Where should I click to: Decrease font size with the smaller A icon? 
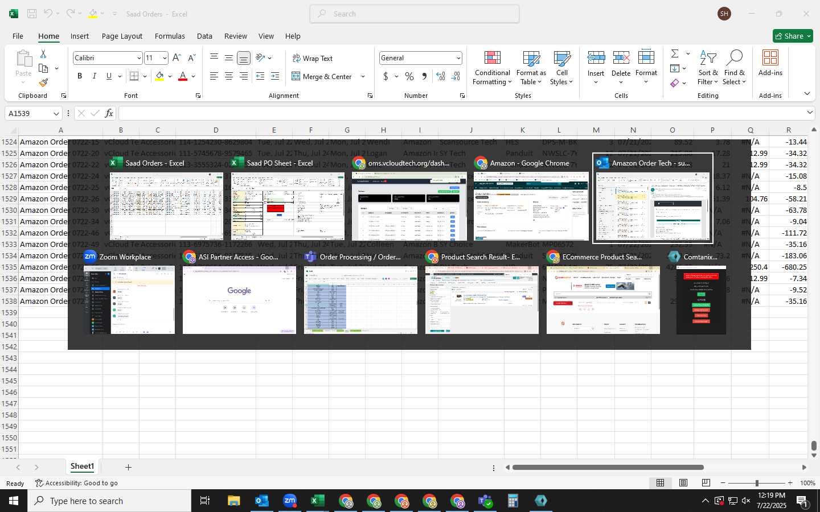click(x=191, y=58)
